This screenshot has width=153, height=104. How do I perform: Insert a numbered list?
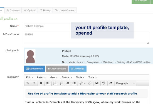click(61, 83)
